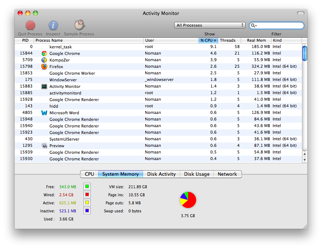The height and width of the screenshot is (249, 322).
Task: Select the Microsoft Word icon
Action: (44, 113)
